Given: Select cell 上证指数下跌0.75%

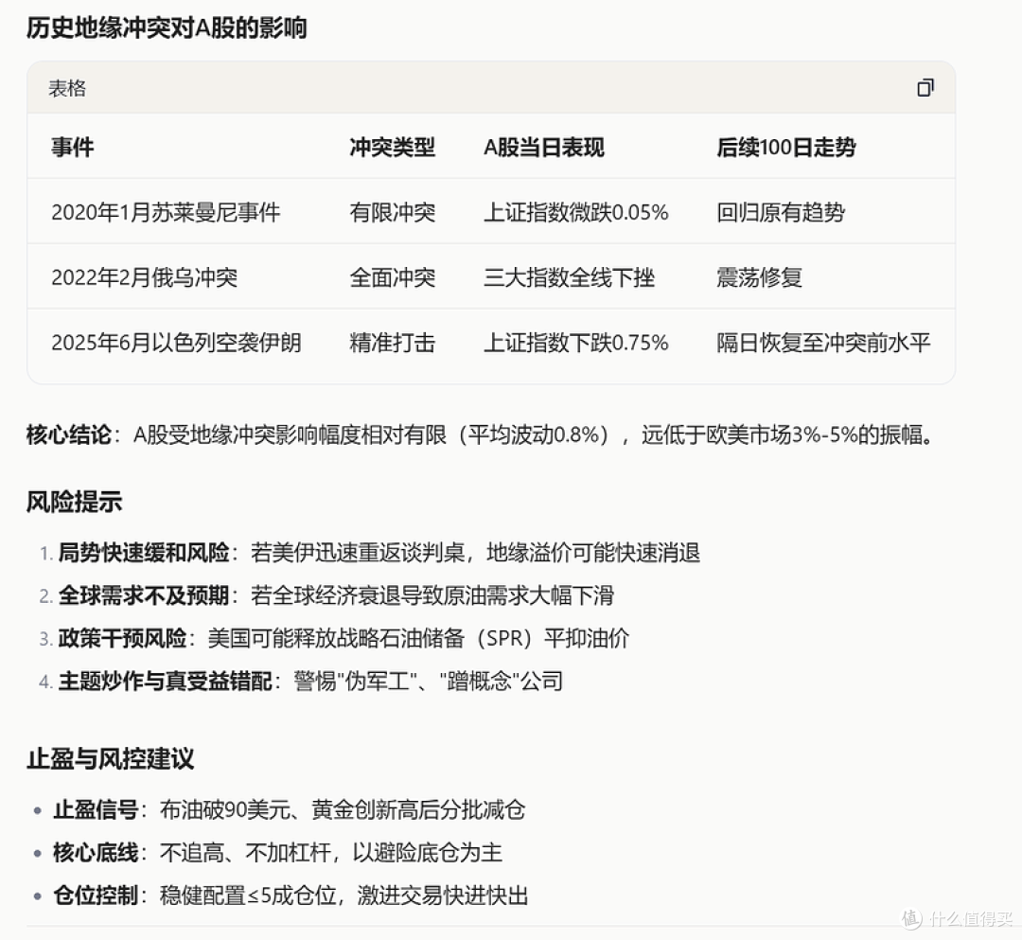Looking at the screenshot, I should point(576,343).
